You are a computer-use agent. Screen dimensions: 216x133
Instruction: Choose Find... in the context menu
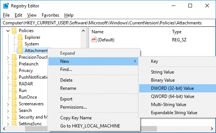click(93, 69)
